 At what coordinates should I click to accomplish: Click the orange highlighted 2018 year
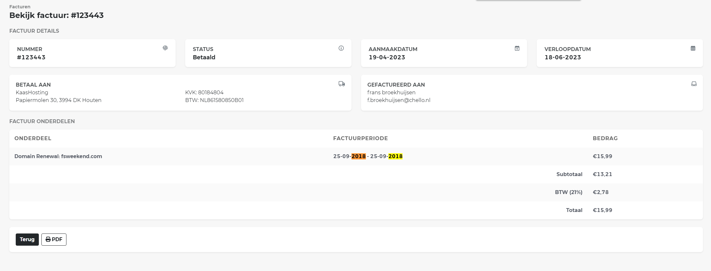[x=359, y=156]
